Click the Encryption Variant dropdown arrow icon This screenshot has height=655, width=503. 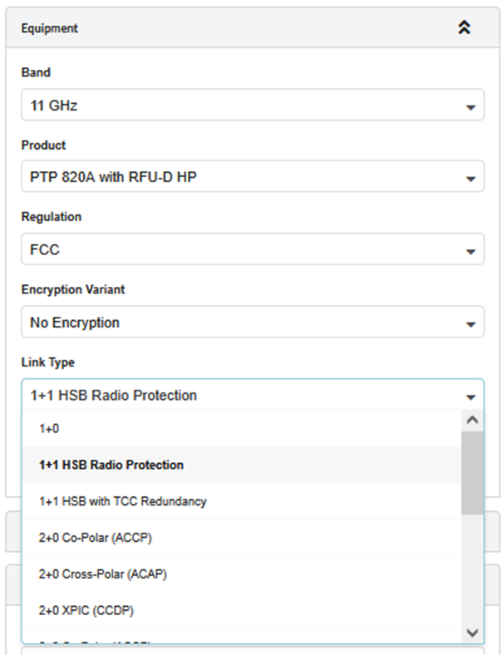point(471,324)
